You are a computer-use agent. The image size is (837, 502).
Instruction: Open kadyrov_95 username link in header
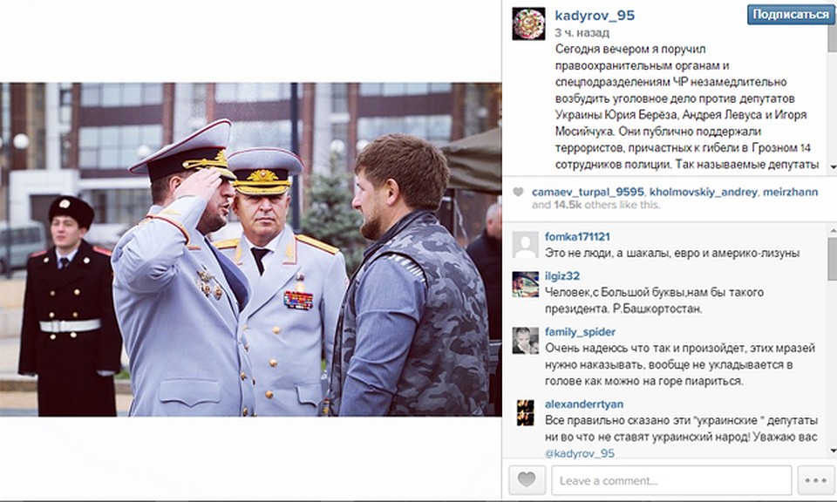click(x=595, y=16)
